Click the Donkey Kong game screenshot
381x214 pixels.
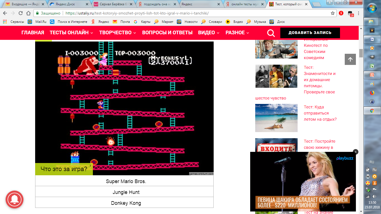point(124,108)
